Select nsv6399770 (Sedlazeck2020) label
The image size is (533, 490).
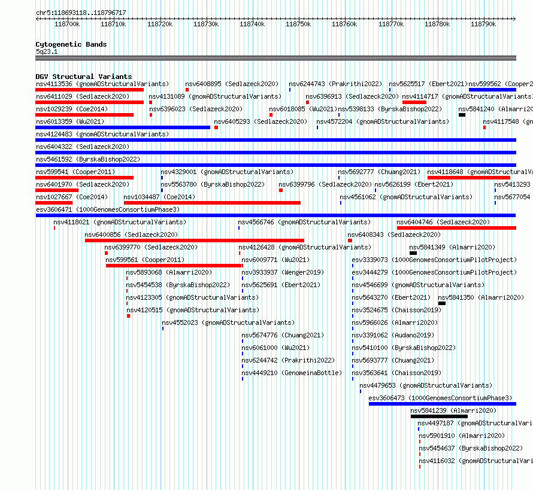[151, 247]
